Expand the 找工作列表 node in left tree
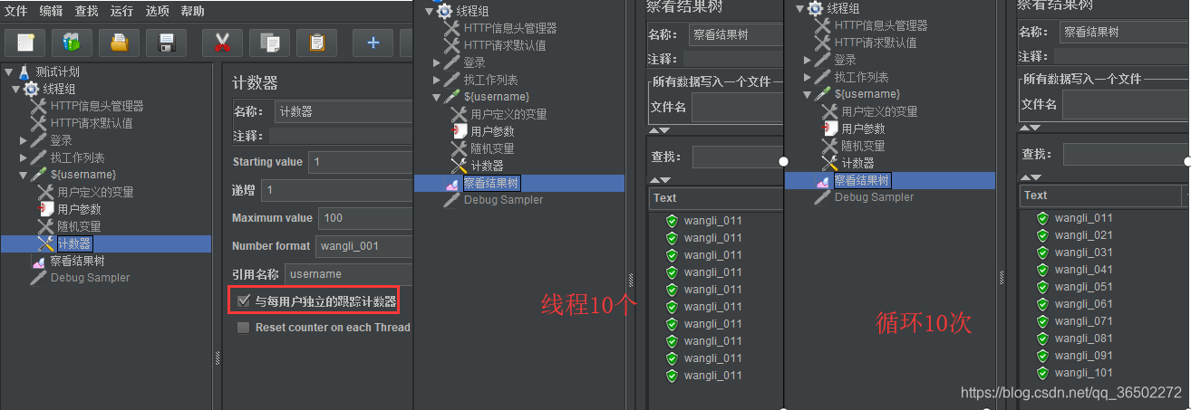Screen dimensions: 1191x410 tap(24, 157)
